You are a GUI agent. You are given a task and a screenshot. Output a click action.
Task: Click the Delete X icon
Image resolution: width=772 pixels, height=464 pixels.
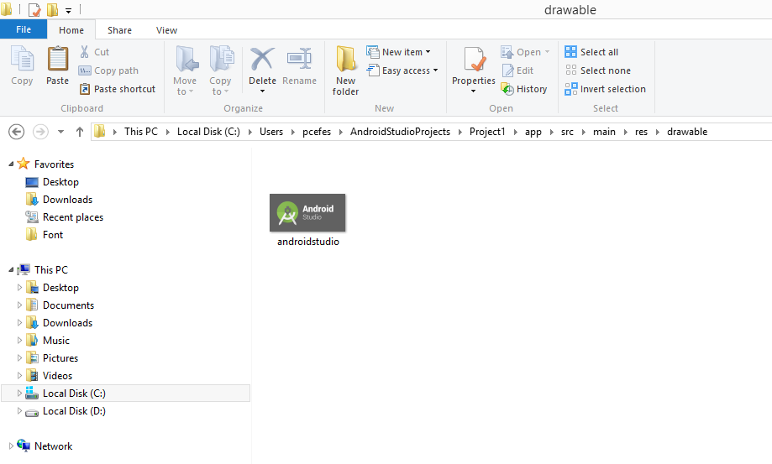coord(262,59)
